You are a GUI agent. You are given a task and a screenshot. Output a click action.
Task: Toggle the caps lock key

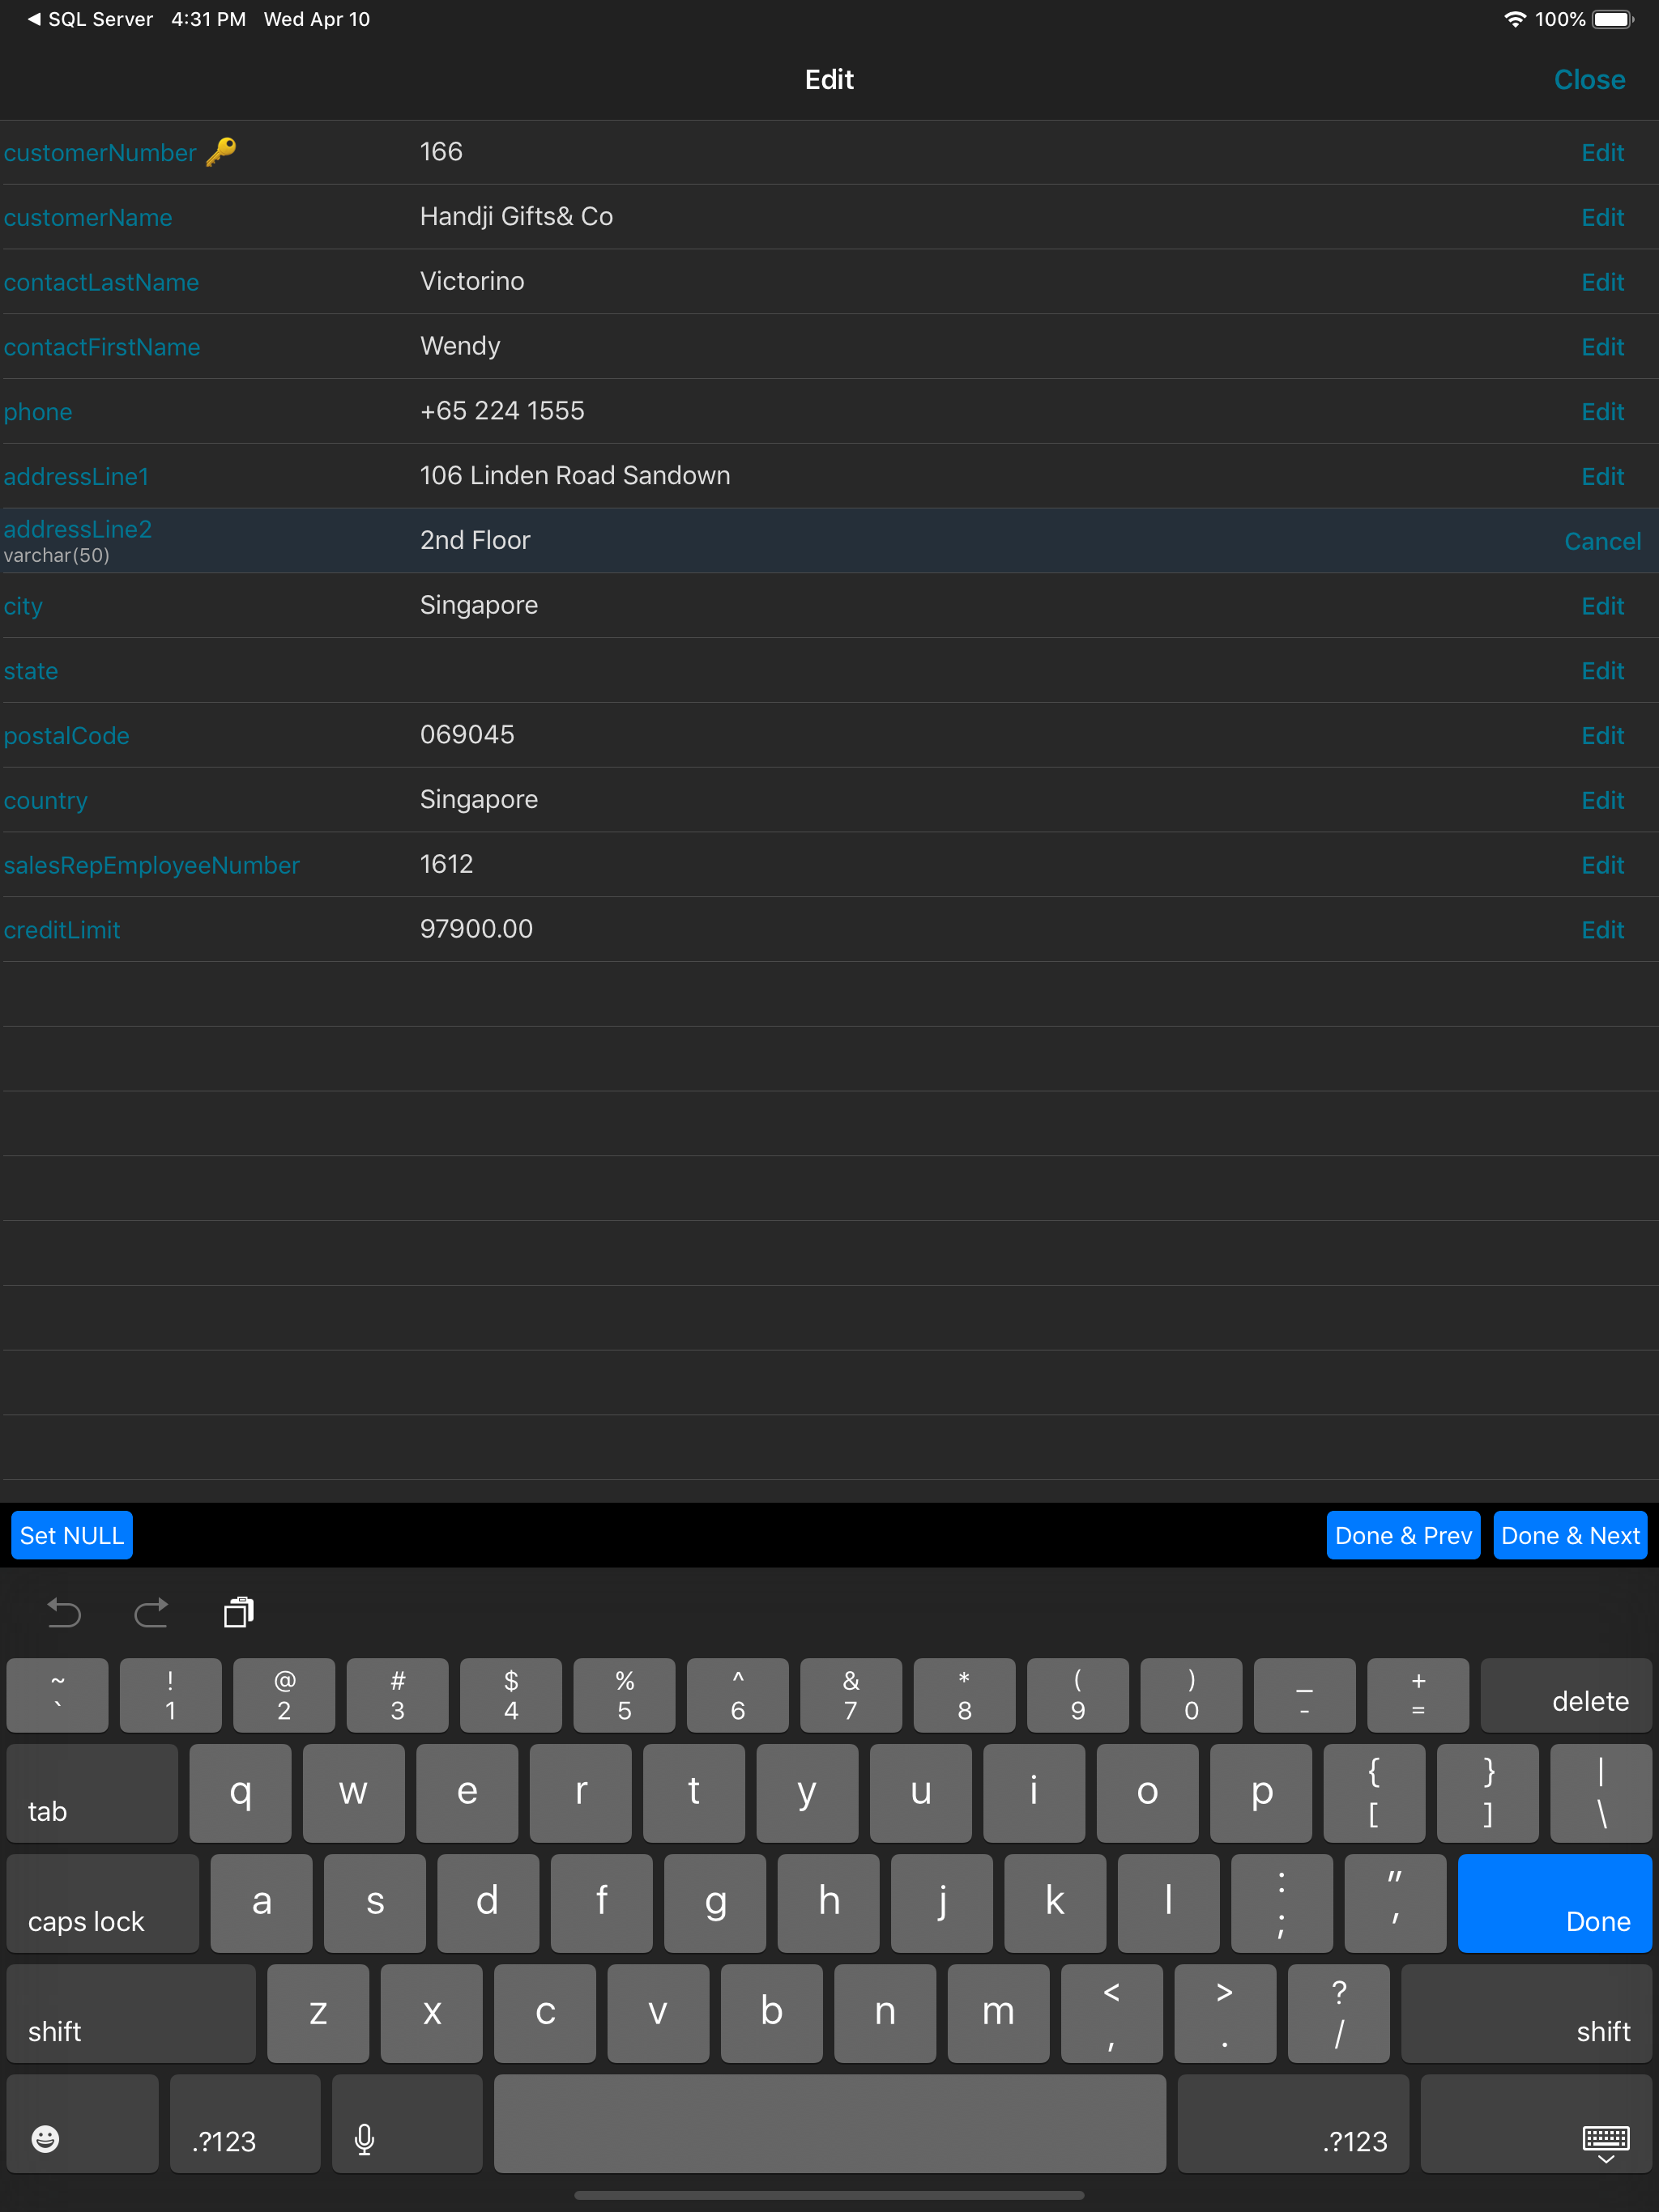(102, 1902)
